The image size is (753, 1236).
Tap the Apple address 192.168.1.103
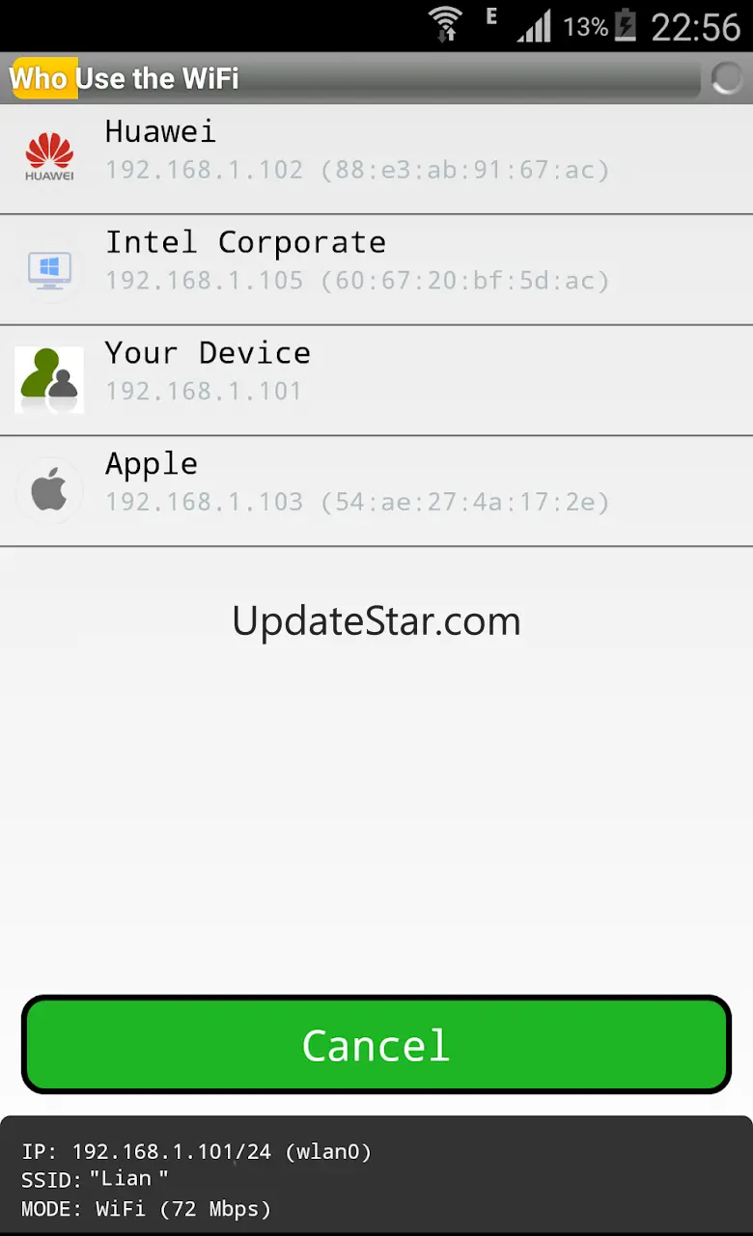coord(205,502)
